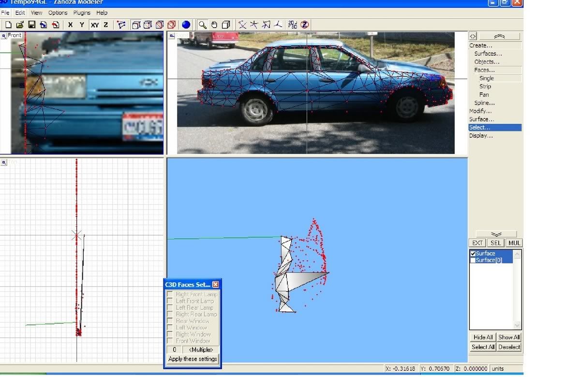Open the Plugins menu
The height and width of the screenshot is (377, 566).
pos(82,13)
